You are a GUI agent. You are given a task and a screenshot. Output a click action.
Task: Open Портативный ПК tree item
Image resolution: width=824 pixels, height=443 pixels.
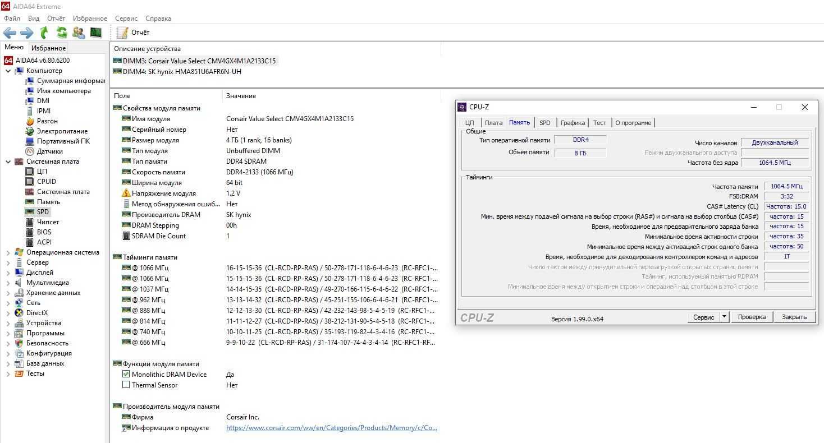click(63, 141)
